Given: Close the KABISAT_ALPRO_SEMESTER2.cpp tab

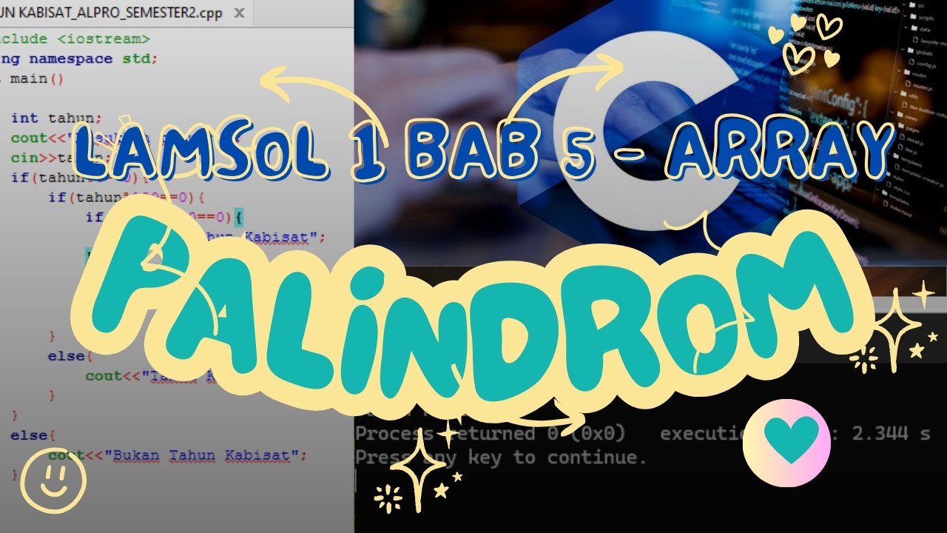Looking at the screenshot, I should pos(239,13).
